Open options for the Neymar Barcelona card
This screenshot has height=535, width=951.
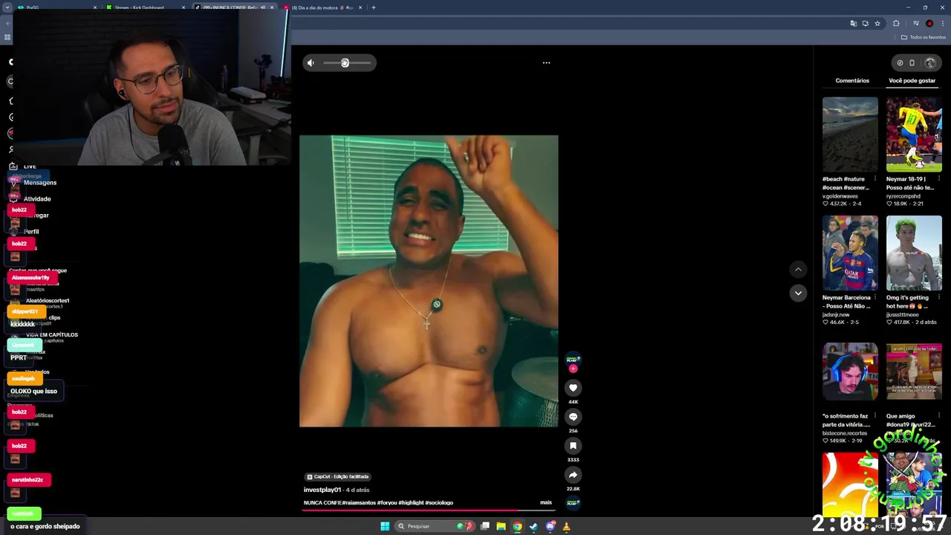874,298
